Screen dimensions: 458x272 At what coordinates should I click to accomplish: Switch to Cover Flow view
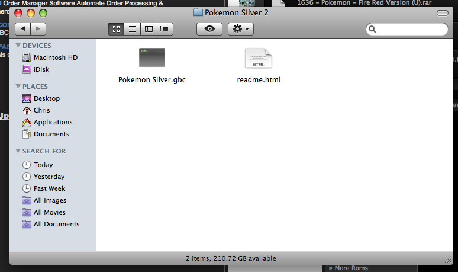point(165,29)
